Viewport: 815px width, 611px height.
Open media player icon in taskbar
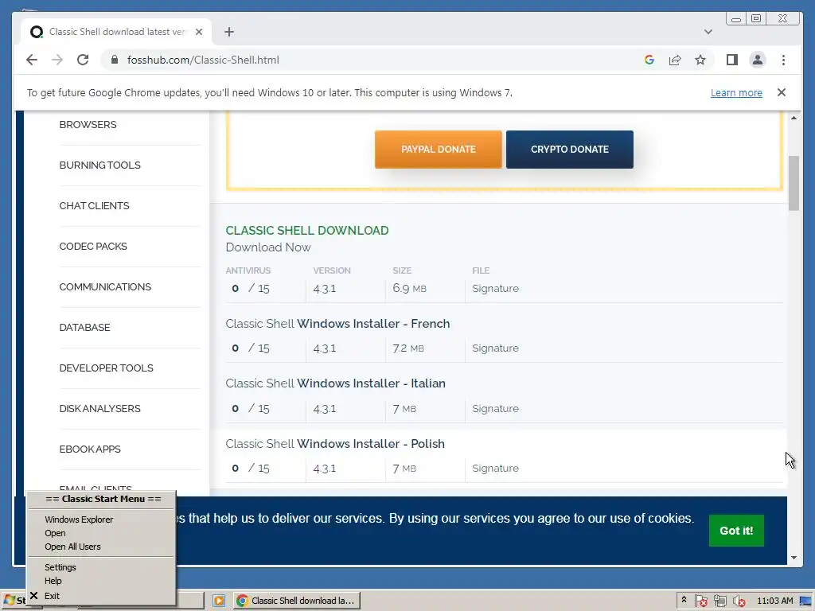[219, 601]
